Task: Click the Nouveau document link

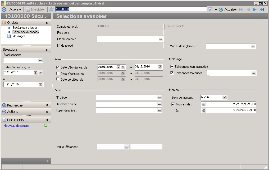Action: 16,126
